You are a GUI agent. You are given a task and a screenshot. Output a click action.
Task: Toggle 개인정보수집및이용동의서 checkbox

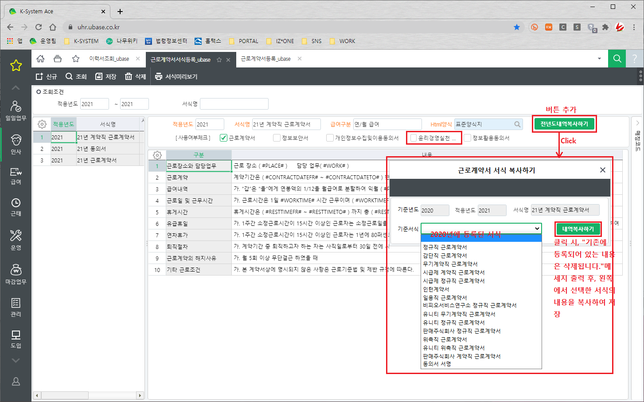coord(330,138)
